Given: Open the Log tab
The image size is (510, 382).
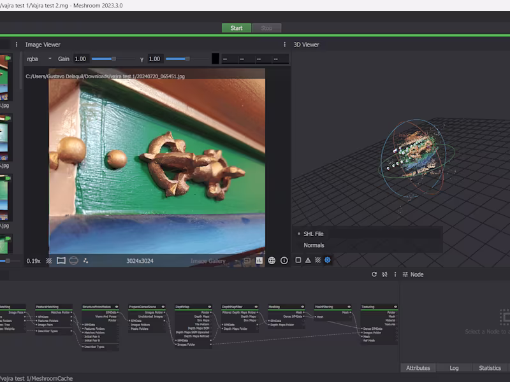Looking at the screenshot, I should [454, 367].
